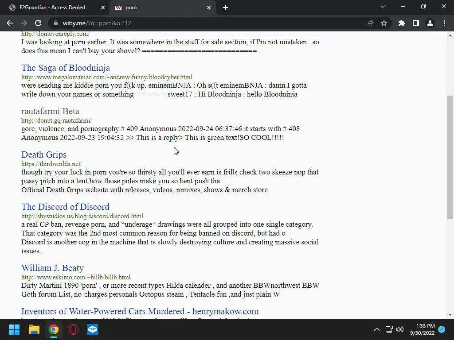This screenshot has height=340, width=454.
Task: Toggle the browser side panel
Action: [x=416, y=23]
